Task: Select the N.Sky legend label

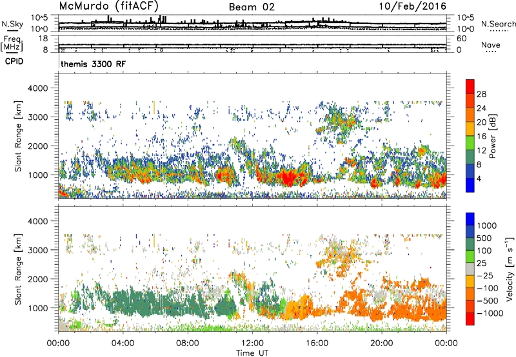Action: tap(12, 24)
